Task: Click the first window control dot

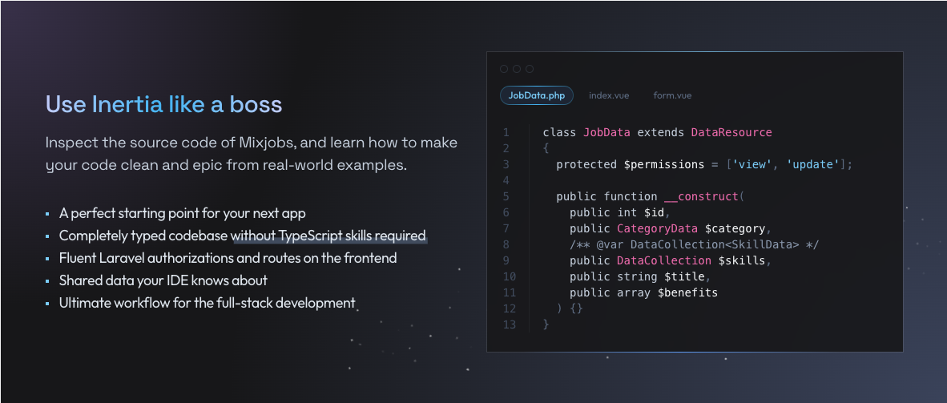Action: tap(504, 69)
